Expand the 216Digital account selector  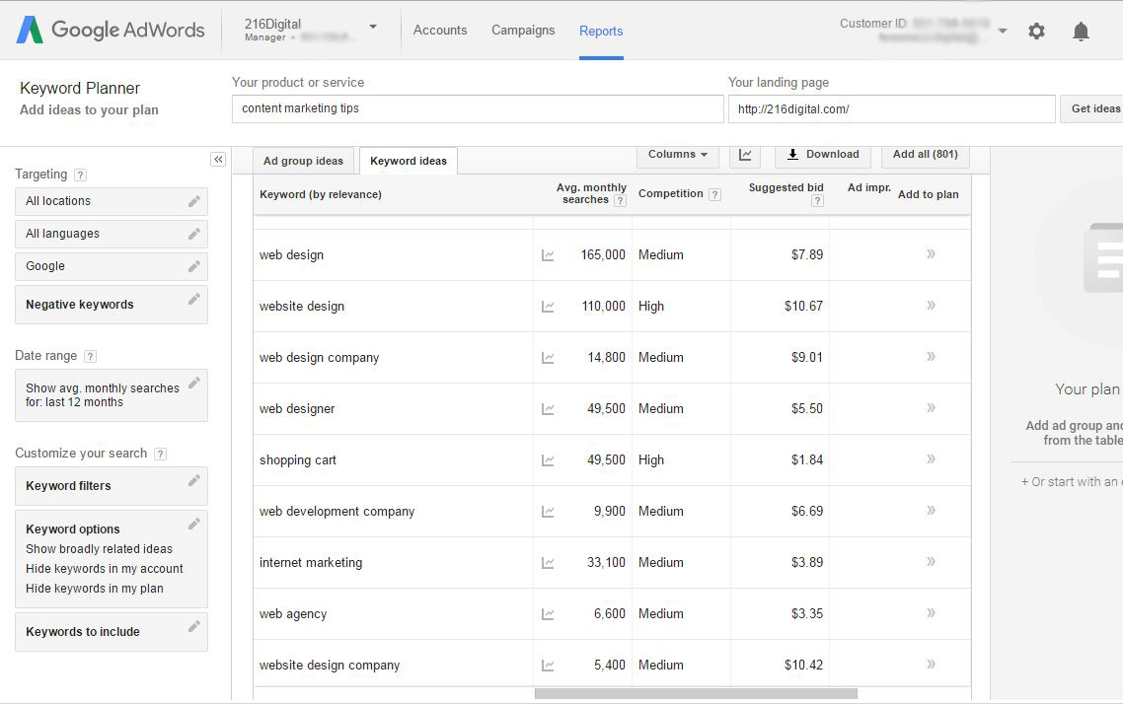coord(373,27)
